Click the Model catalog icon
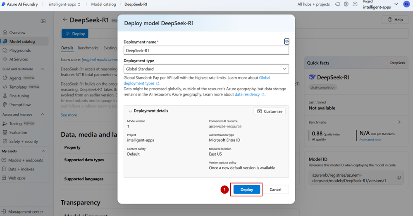The width and height of the screenshot is (413, 216). tap(5, 41)
